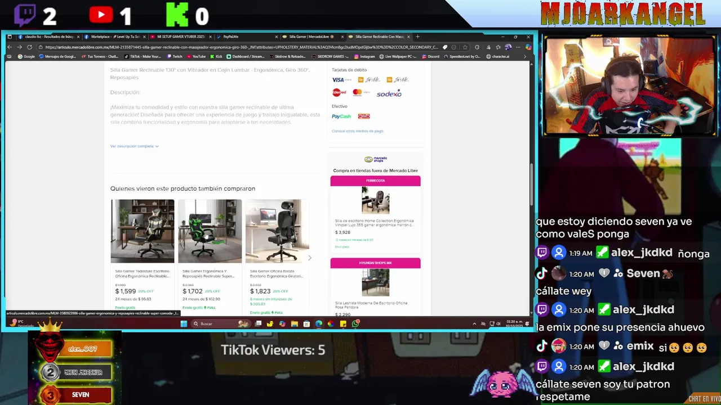
Task: Open a new browser tab
Action: coord(417,37)
